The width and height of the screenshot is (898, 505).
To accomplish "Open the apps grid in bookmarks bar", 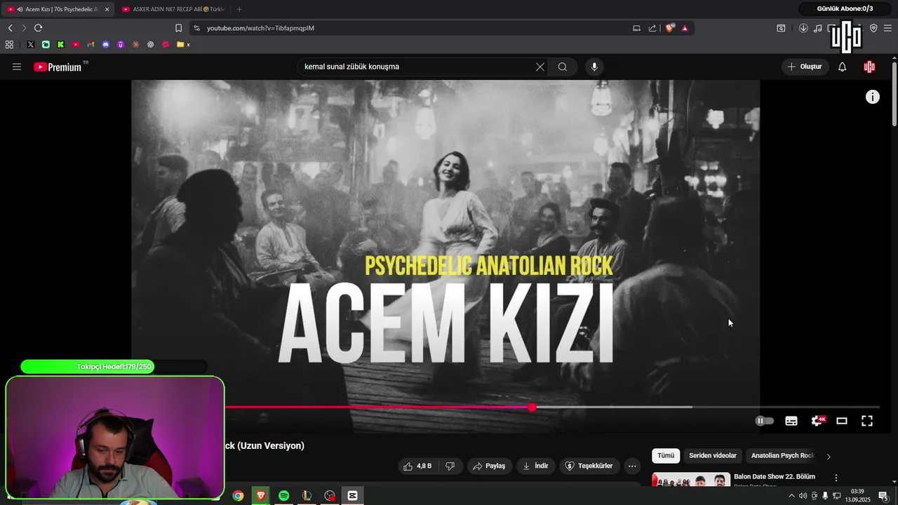I will pyautogui.click(x=9, y=44).
